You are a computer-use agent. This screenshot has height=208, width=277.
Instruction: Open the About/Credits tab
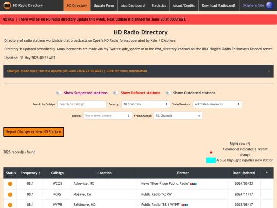pyautogui.click(x=184, y=6)
